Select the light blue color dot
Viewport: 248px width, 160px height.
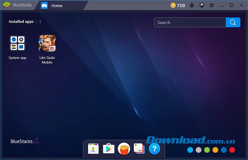coord(190,150)
